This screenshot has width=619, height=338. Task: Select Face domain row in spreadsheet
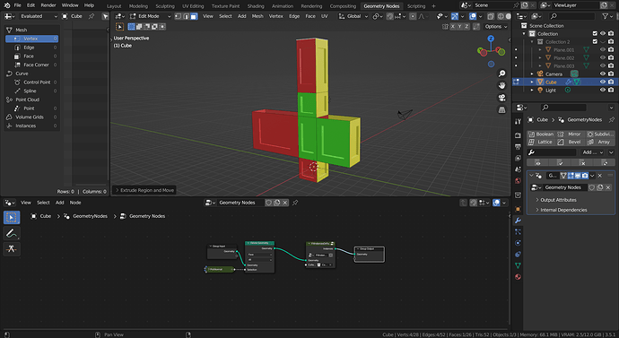point(31,56)
